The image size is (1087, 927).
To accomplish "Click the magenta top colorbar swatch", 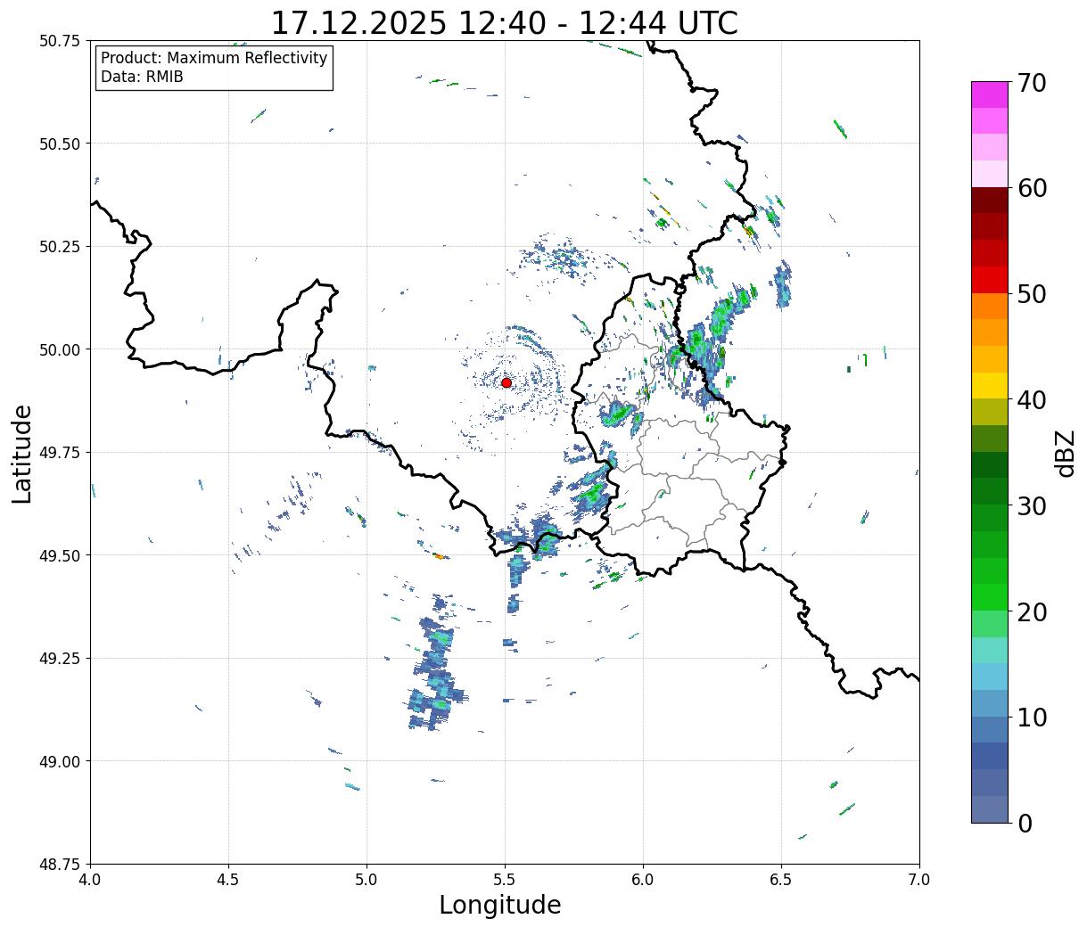I will click(990, 94).
